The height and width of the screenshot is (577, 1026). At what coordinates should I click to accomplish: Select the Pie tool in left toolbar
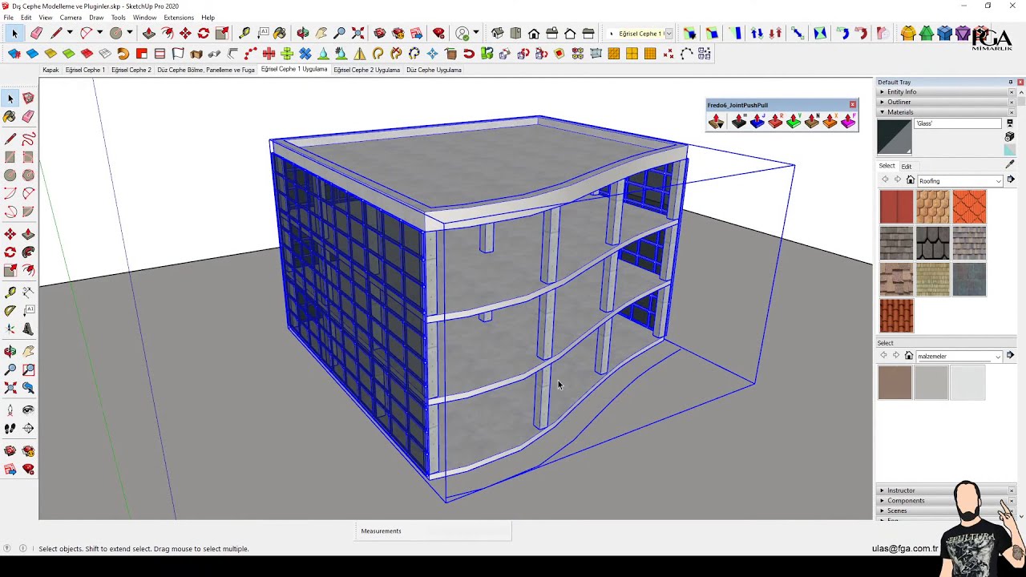28,212
